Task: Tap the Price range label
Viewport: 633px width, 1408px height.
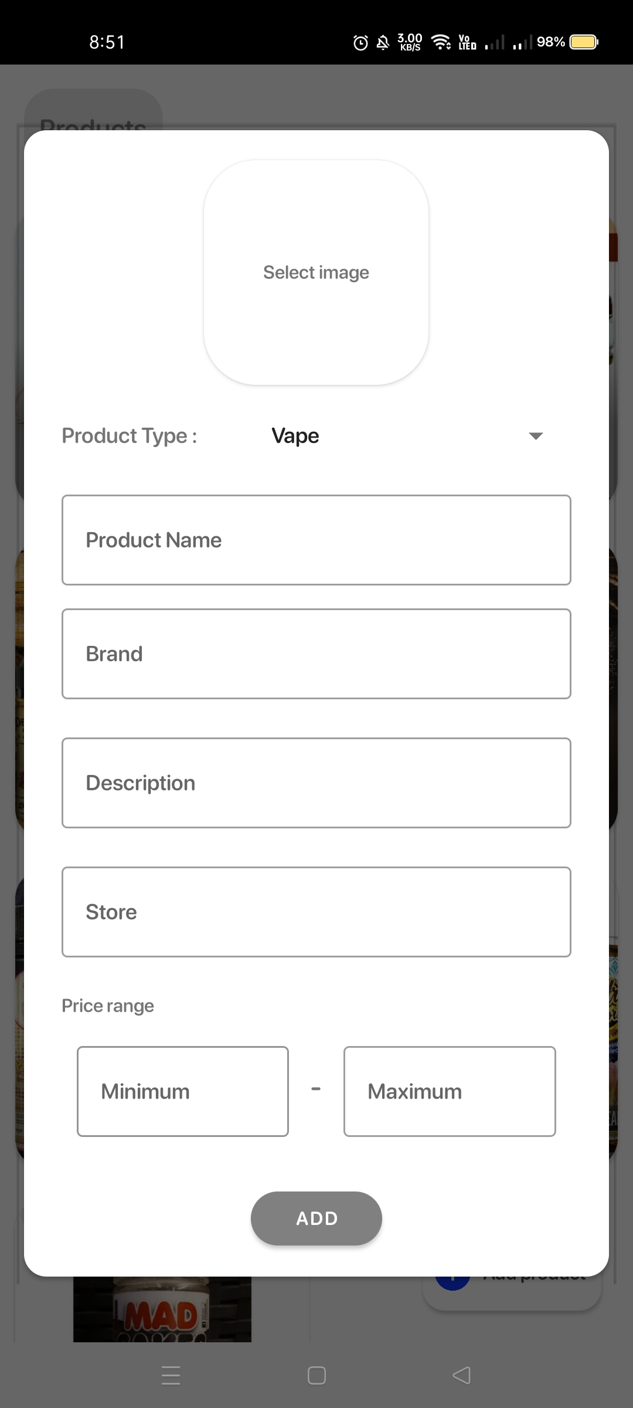Action: [x=108, y=1006]
